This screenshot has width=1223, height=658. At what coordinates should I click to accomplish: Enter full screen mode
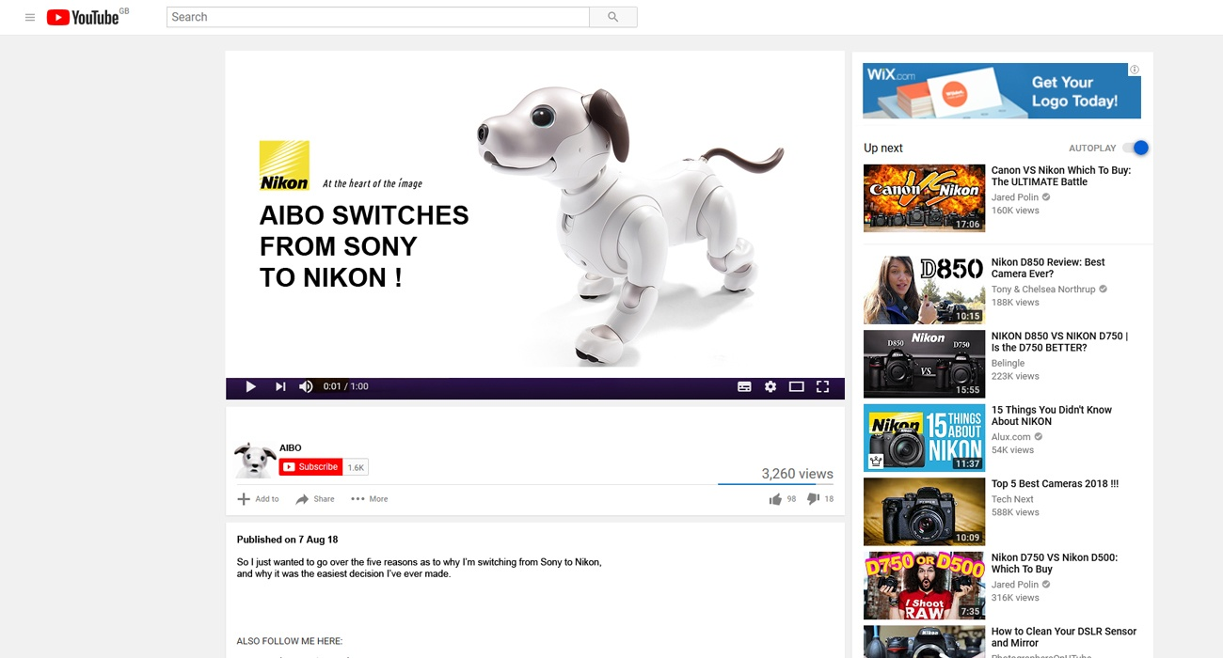(822, 386)
